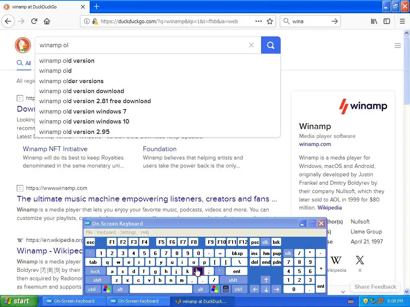Screen dimensions: 410x307
Task: Click the page vertical scrollbar thumb
Action: coord(406,70)
